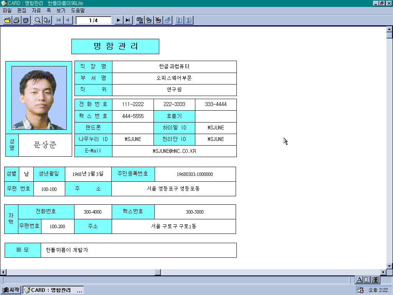Click the grayed duplicate record icon
This screenshot has height=295, width=393.
coord(167,20)
